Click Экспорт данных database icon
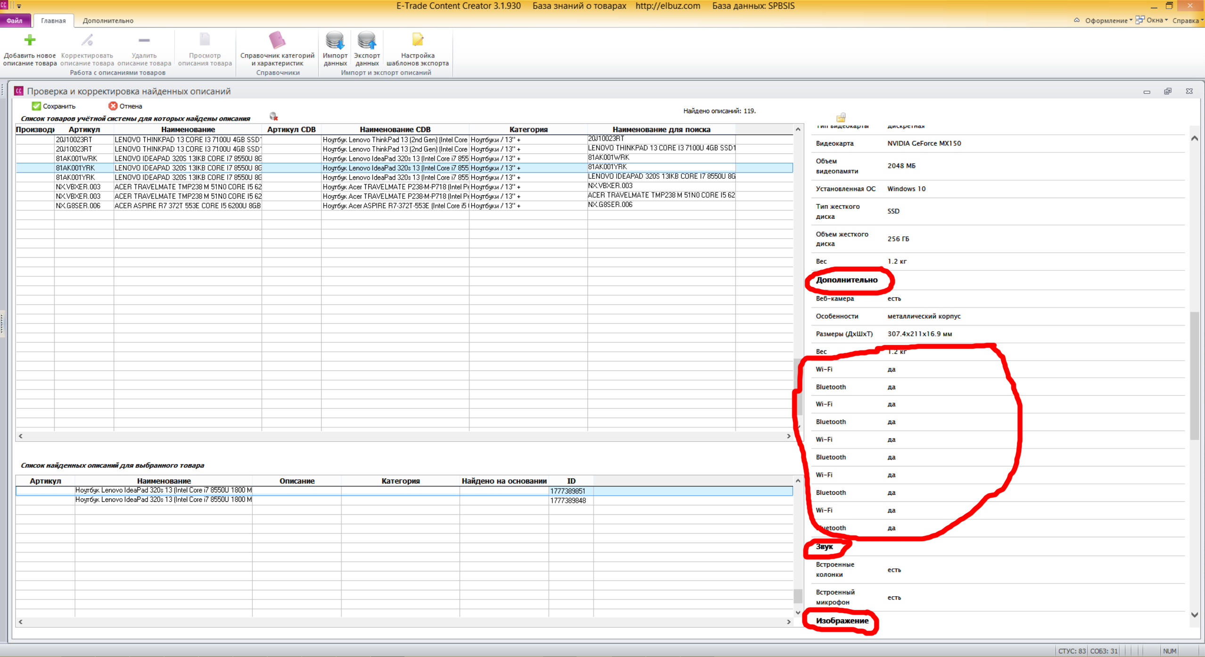The image size is (1205, 657). pyautogui.click(x=367, y=41)
